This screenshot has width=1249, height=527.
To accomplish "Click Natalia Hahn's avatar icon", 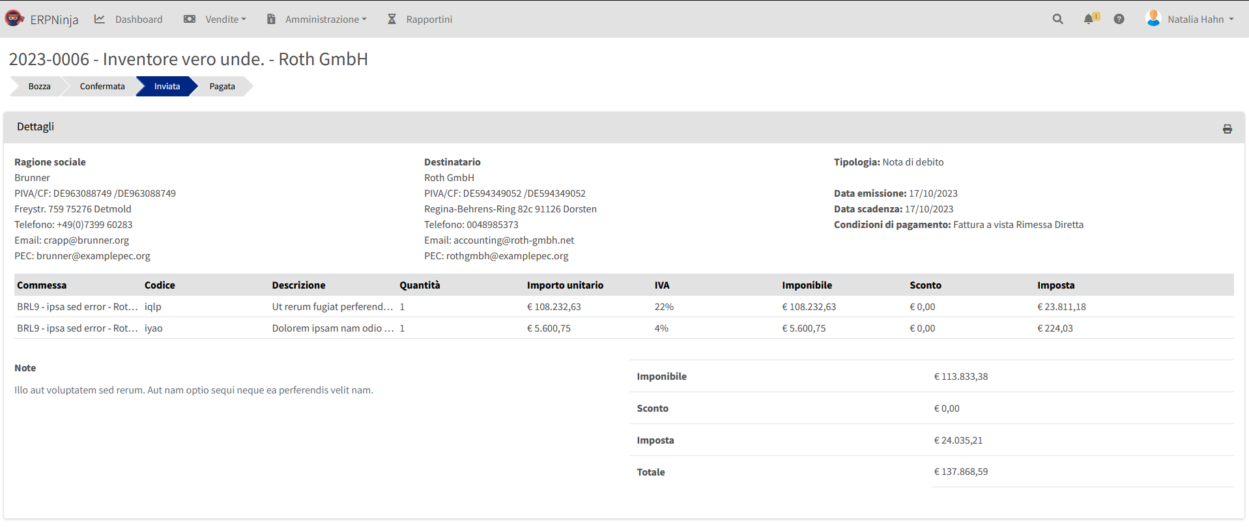I will coord(1153,19).
